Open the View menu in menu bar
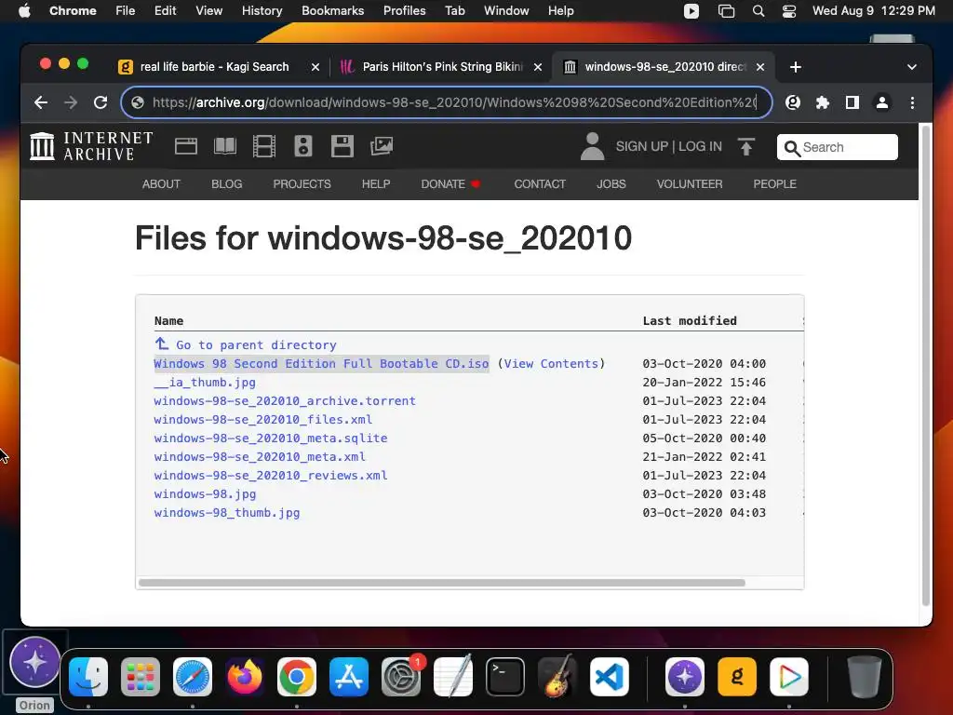 point(208,11)
